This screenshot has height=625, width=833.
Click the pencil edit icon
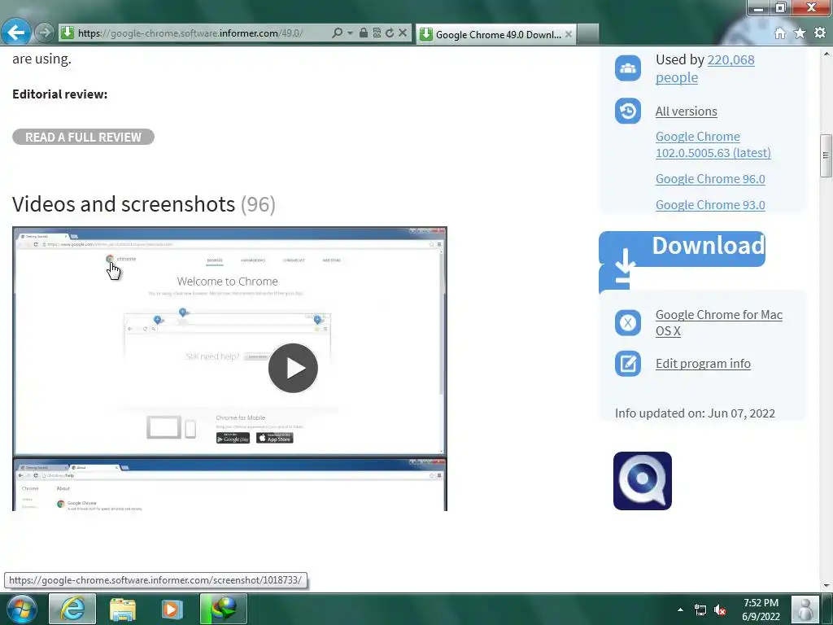(628, 364)
